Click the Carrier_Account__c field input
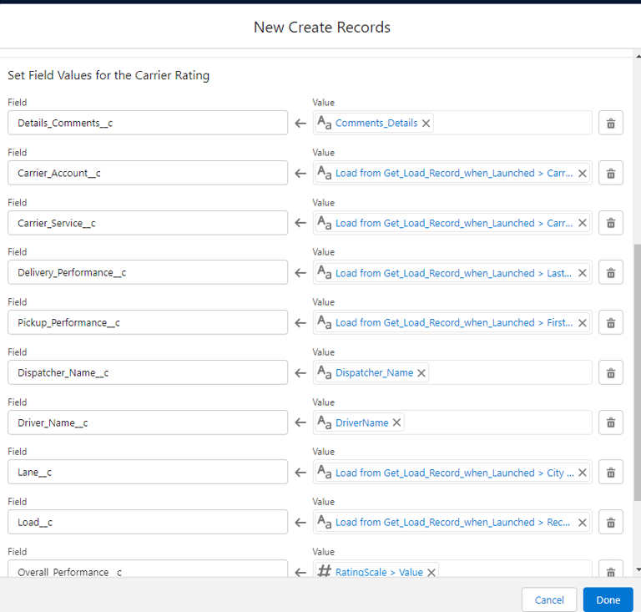The image size is (641, 612). pyautogui.click(x=148, y=173)
